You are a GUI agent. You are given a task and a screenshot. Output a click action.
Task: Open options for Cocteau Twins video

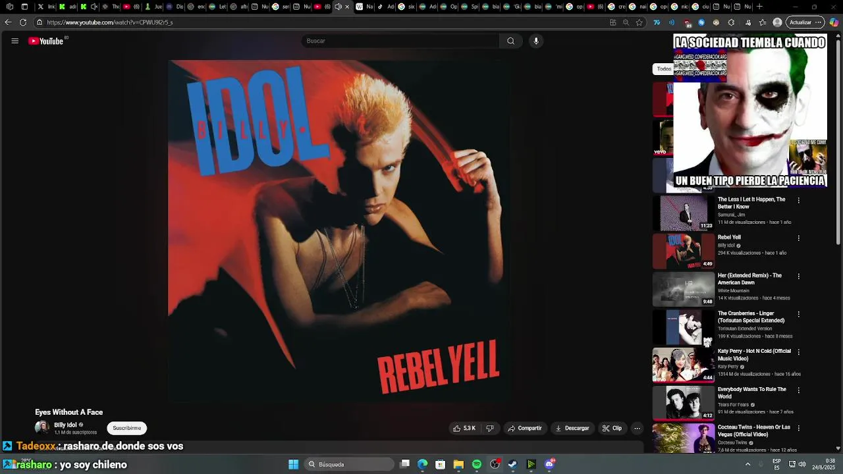click(799, 428)
